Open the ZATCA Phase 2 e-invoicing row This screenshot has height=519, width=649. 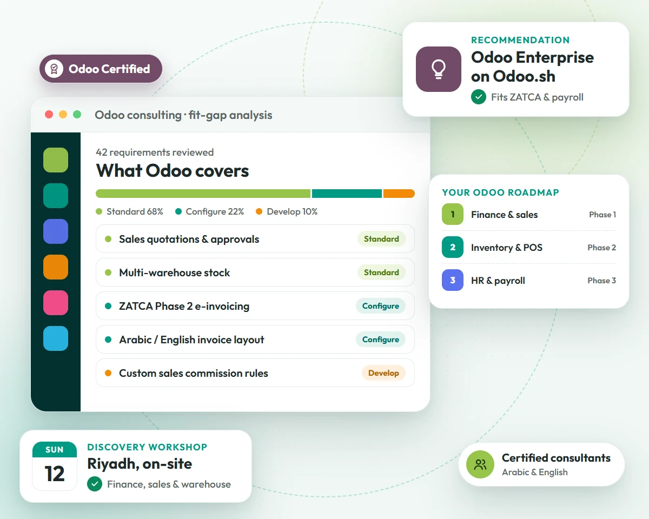click(x=255, y=306)
